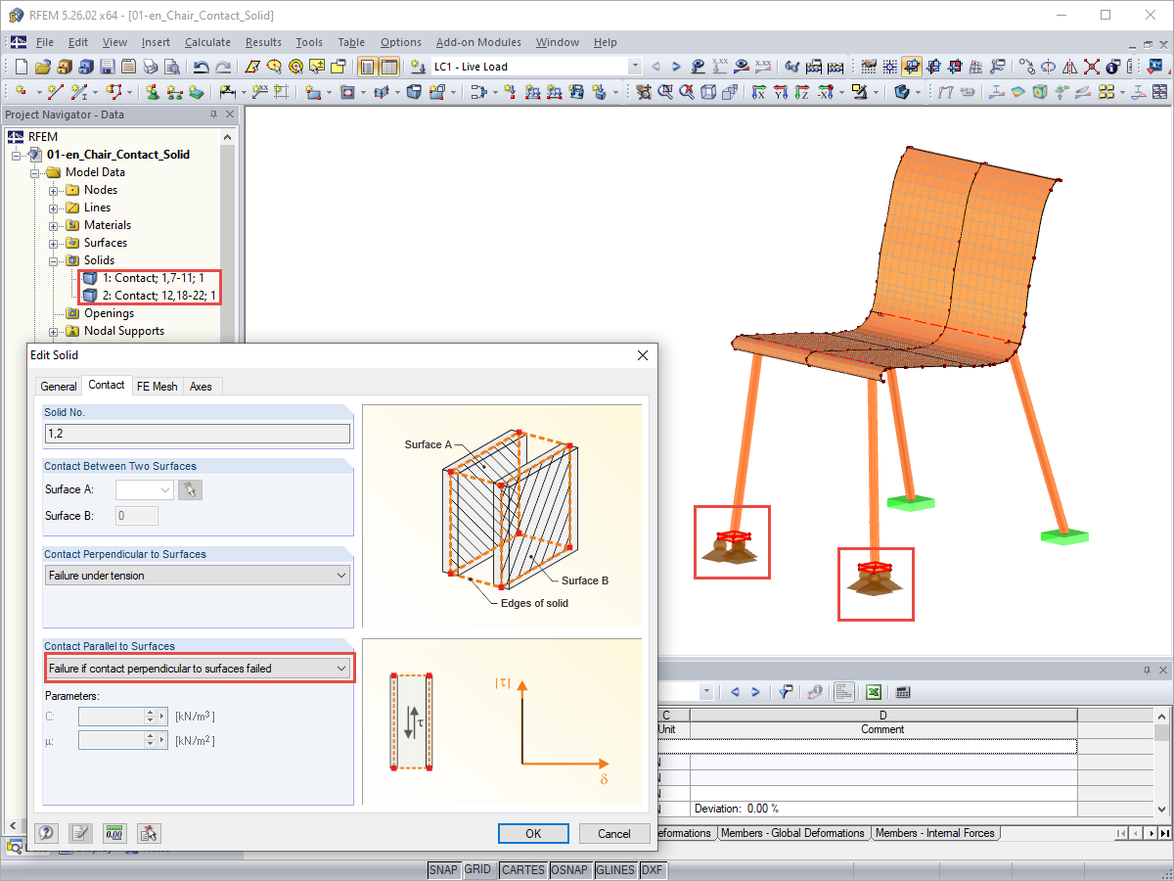
Task: Click the Print icon in the toolbar
Action: click(151, 67)
